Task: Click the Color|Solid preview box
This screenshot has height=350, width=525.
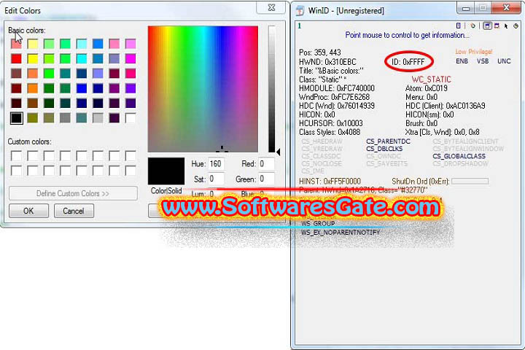Action: tap(166, 171)
